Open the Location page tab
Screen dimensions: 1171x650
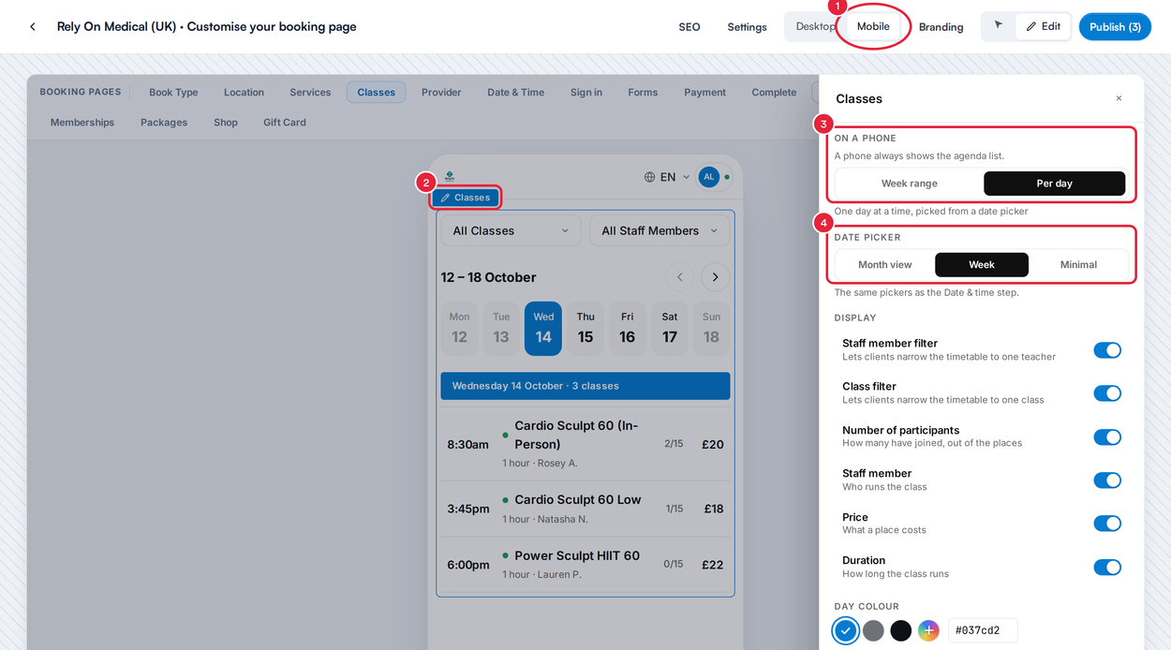pos(244,92)
